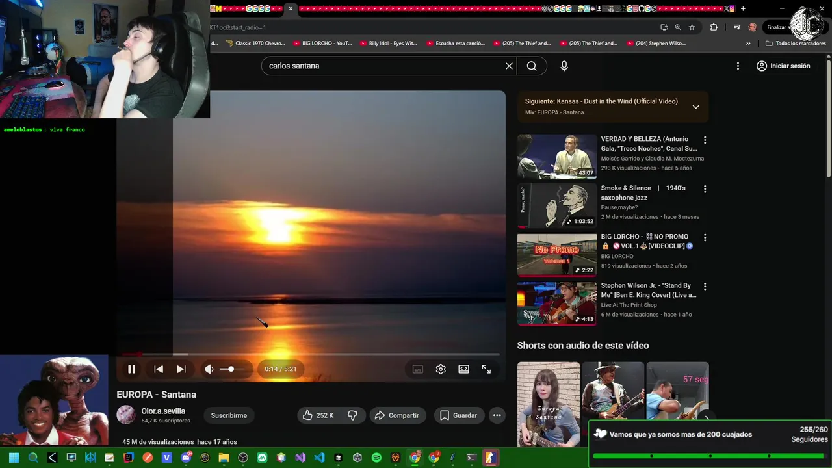Open Olor.a.sevilla channel link

click(x=163, y=411)
